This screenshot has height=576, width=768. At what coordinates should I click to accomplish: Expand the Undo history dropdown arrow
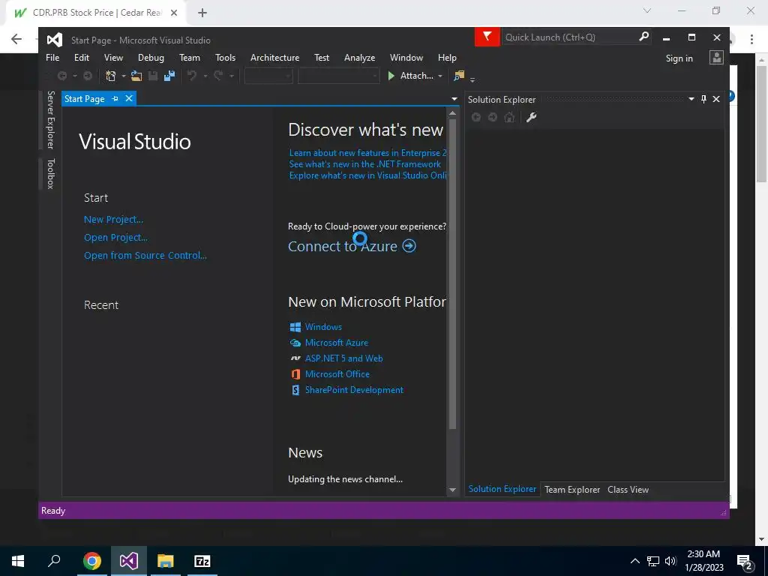tap(205, 76)
